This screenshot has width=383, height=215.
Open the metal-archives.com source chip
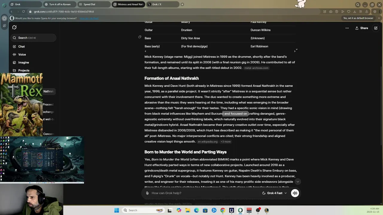(256, 68)
